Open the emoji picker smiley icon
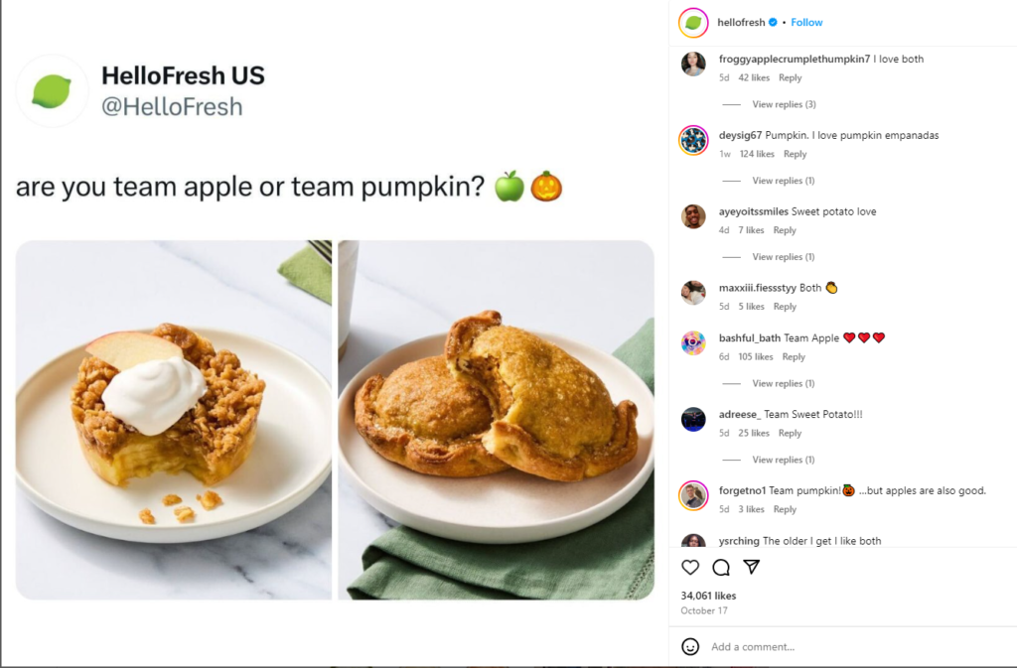The height and width of the screenshot is (668, 1017). click(690, 646)
